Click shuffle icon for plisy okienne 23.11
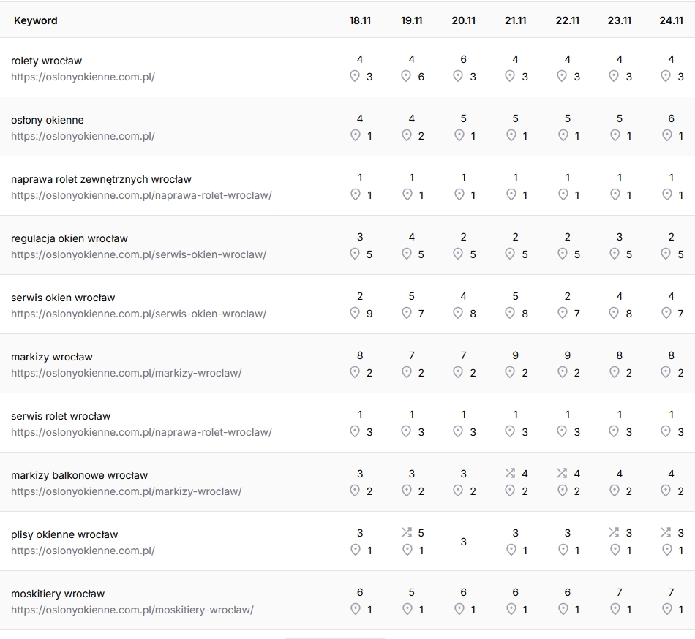Viewport: 695px width, 639px height. 614,533
